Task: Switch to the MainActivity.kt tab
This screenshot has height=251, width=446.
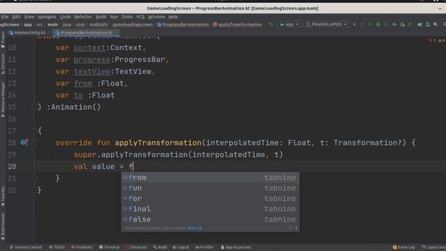Action: point(27,33)
